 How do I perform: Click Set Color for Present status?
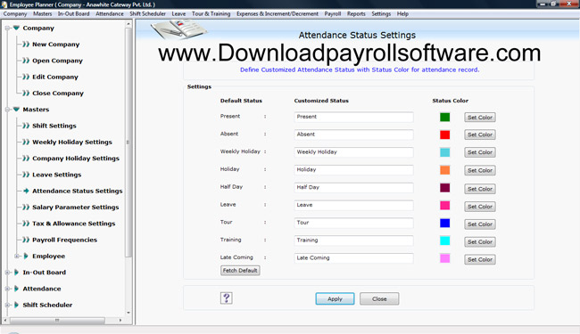[x=480, y=117]
